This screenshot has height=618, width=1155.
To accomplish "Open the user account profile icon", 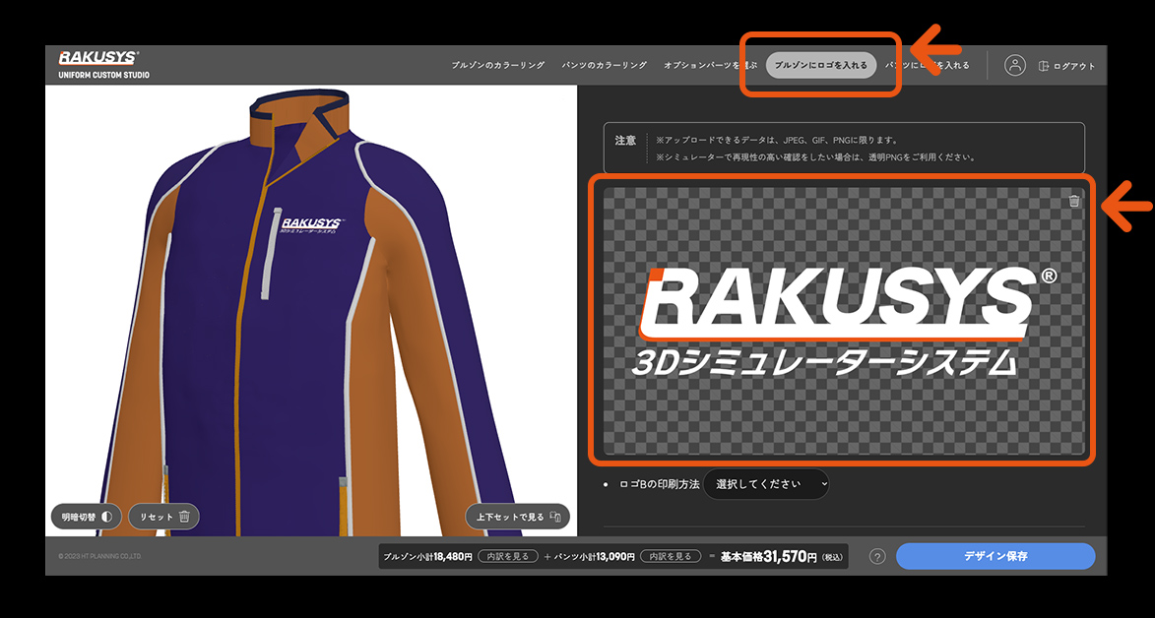I will click(x=1015, y=65).
